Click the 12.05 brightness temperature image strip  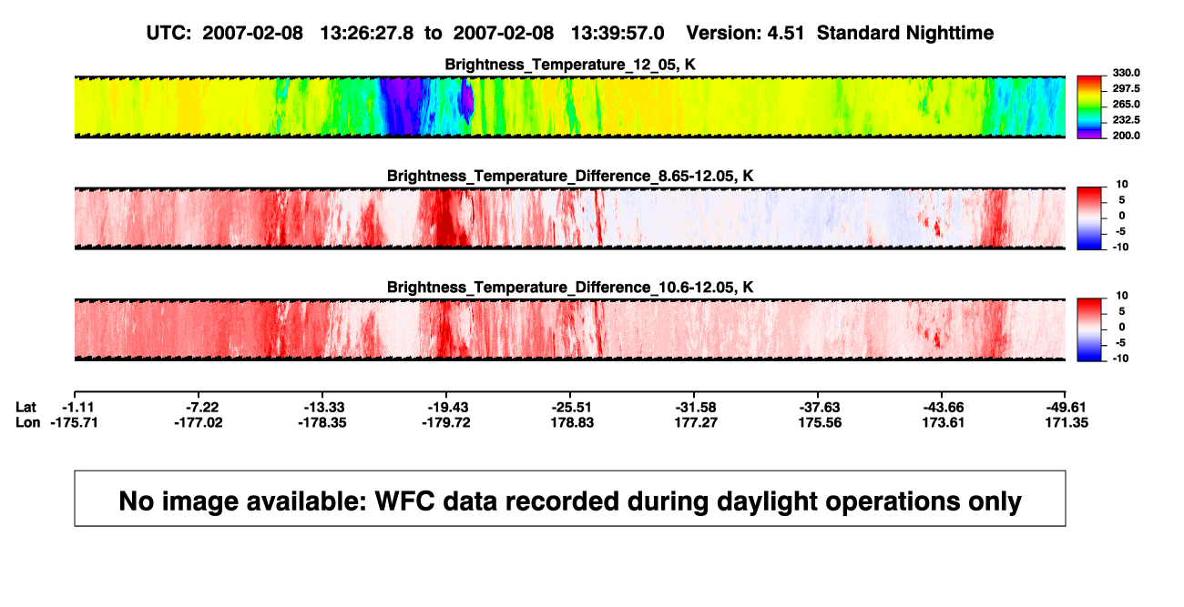pyautogui.click(x=569, y=106)
